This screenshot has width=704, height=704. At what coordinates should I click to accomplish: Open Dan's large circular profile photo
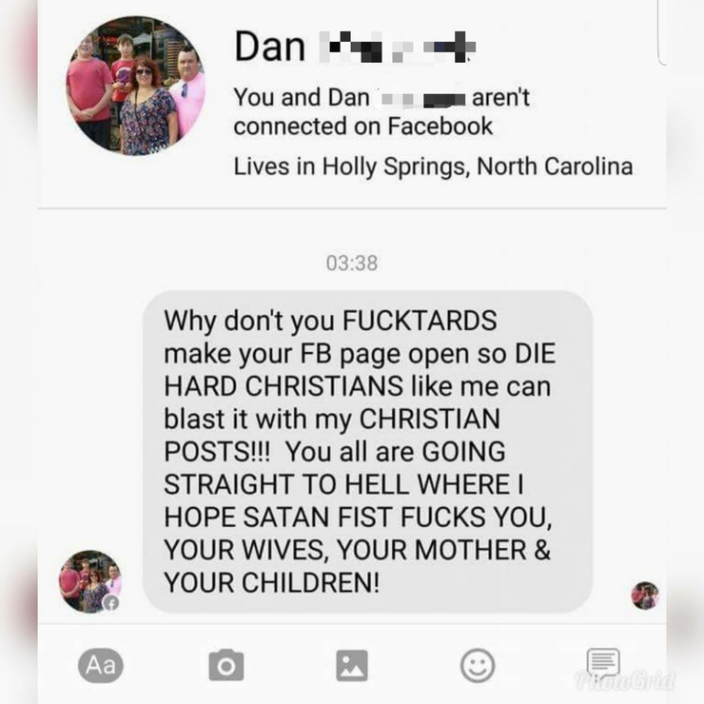(x=136, y=87)
